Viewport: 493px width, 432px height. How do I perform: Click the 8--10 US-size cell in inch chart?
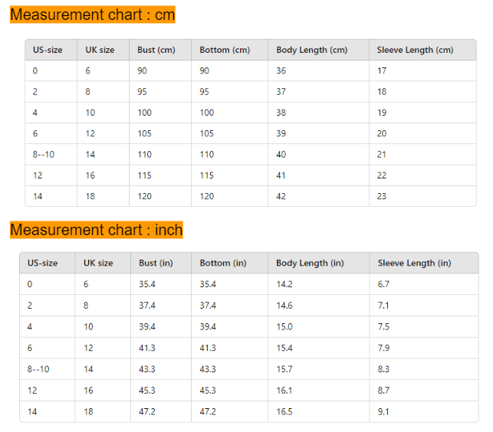click(x=38, y=369)
